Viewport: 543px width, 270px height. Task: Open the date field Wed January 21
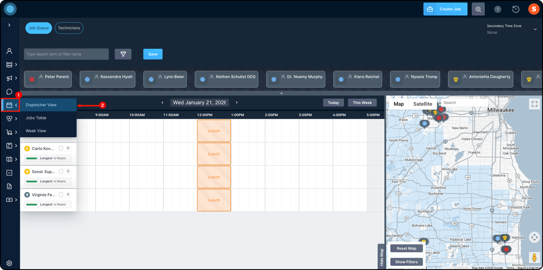pos(200,103)
